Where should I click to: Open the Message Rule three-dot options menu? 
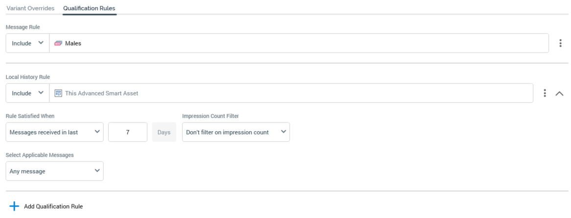tap(560, 43)
